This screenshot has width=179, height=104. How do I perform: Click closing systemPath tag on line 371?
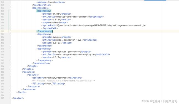pos(49,28)
